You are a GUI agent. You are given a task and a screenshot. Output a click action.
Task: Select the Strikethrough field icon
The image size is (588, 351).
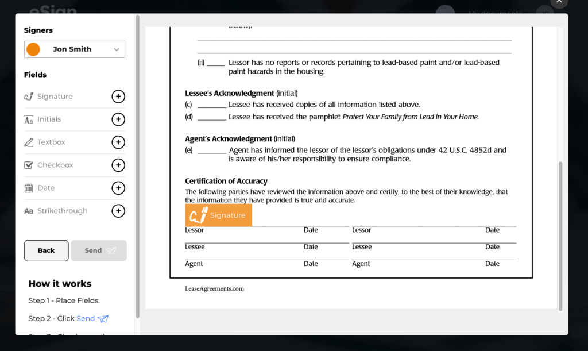29,211
